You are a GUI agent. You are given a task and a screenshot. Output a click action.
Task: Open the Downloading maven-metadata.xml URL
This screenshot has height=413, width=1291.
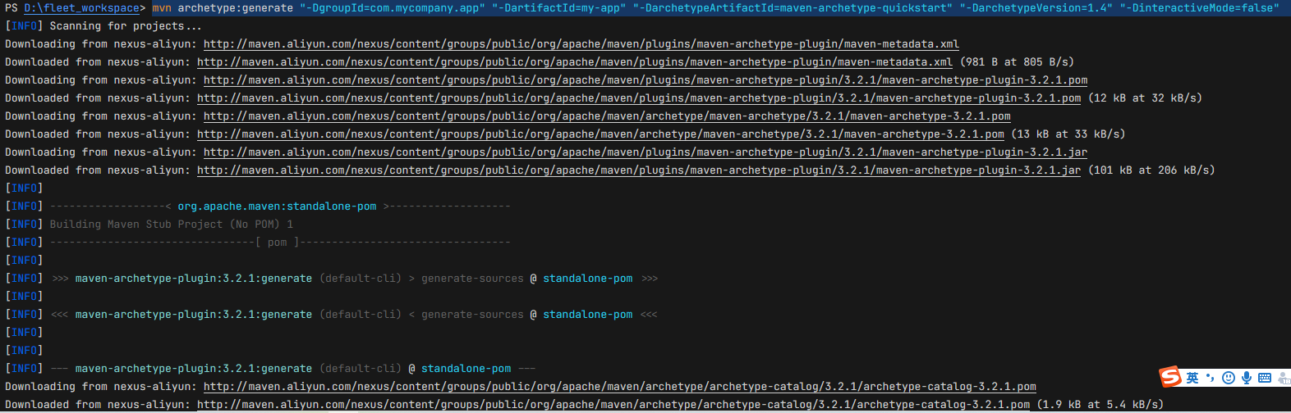[x=581, y=44]
